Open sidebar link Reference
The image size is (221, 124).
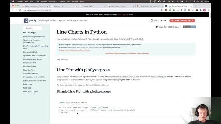click(27, 88)
